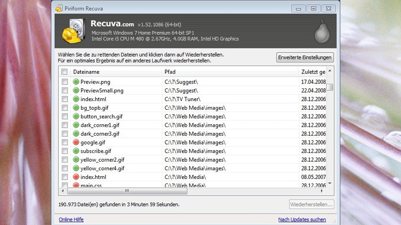The width and height of the screenshot is (401, 225).
Task: Click the horizontal scrollbar thumb
Action: (x=127, y=191)
